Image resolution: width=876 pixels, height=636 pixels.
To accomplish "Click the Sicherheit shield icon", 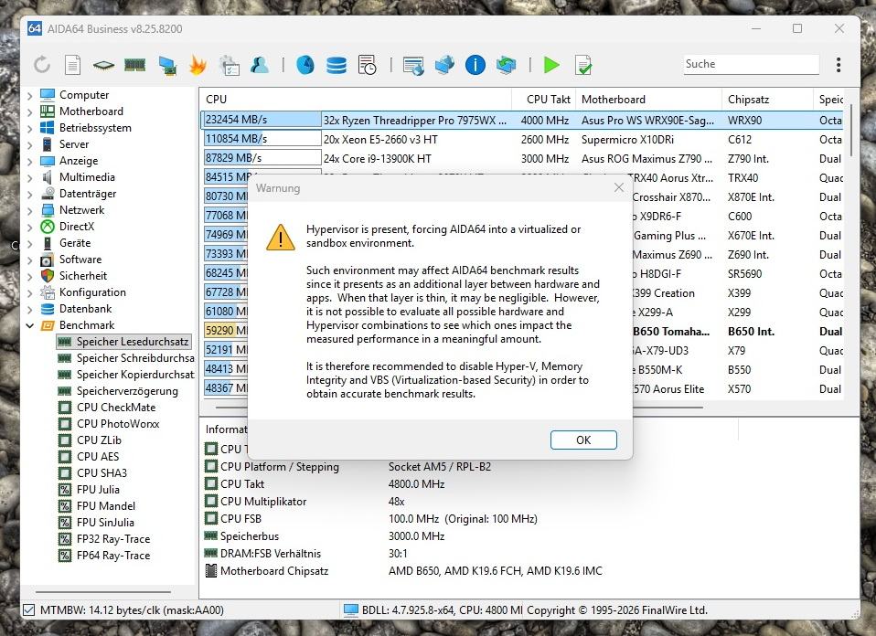I will (x=48, y=276).
